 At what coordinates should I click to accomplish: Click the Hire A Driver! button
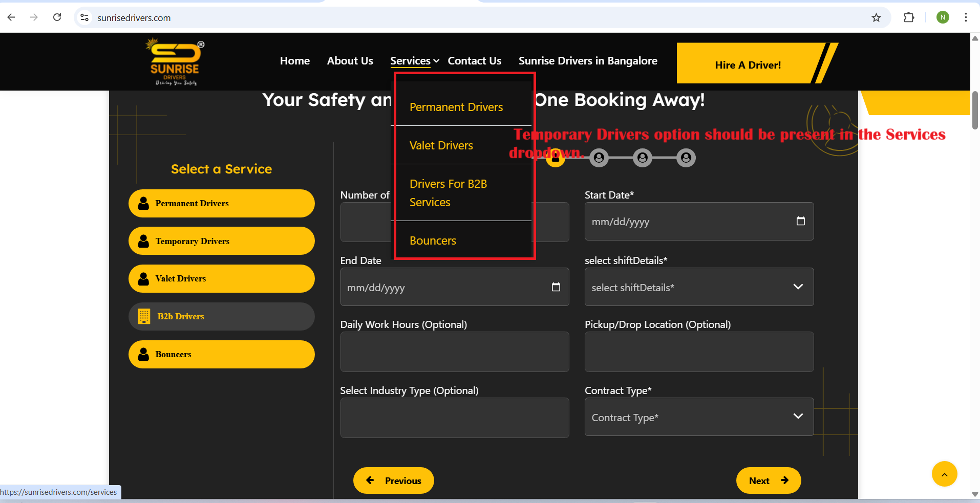748,65
